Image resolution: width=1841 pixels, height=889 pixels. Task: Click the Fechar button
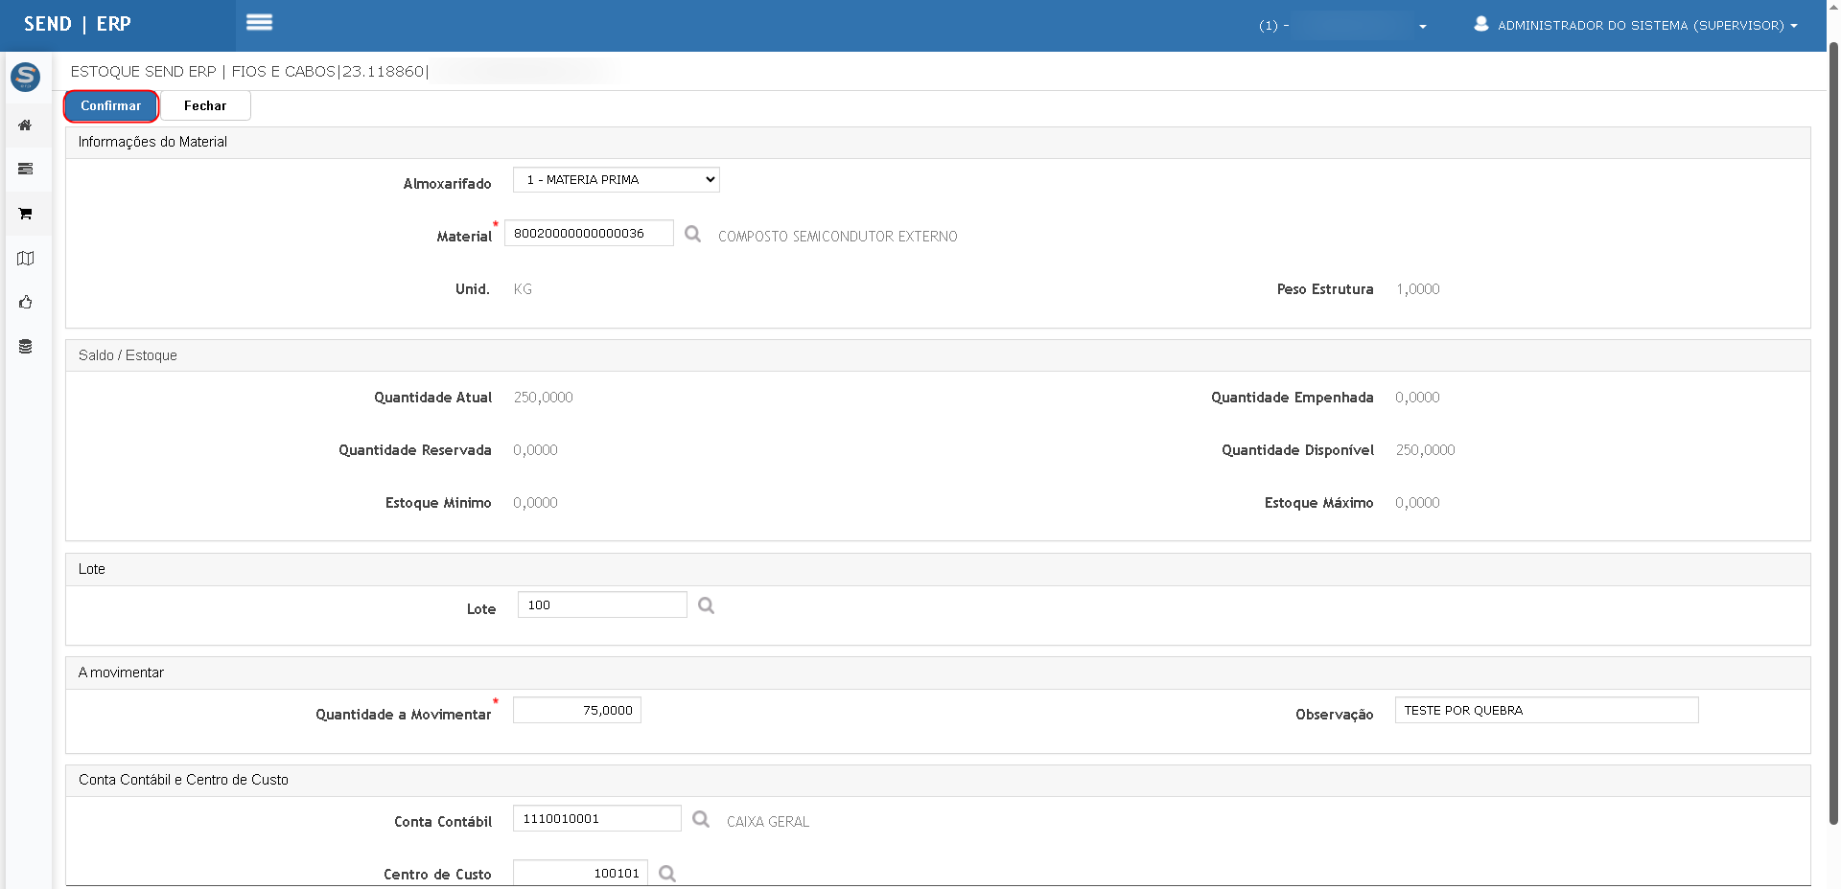(205, 106)
